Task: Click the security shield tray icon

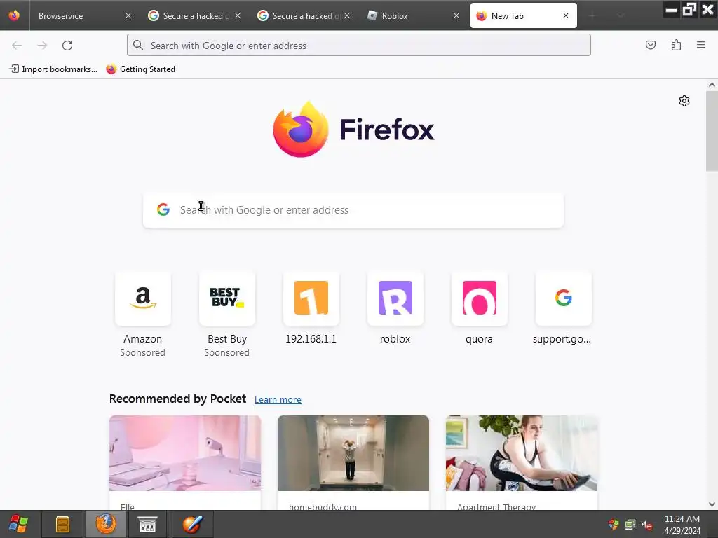Action: tap(613, 524)
